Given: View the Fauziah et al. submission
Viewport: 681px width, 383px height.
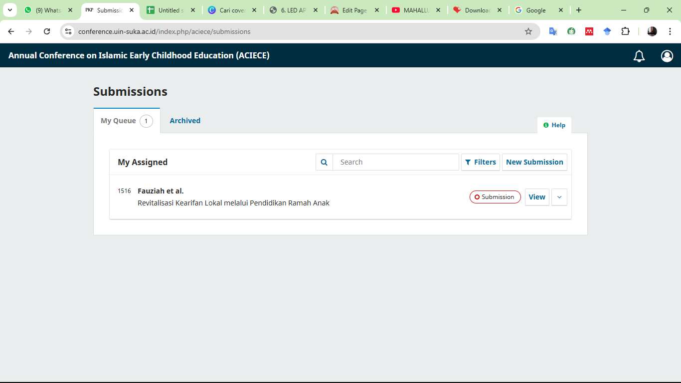Looking at the screenshot, I should pyautogui.click(x=536, y=197).
